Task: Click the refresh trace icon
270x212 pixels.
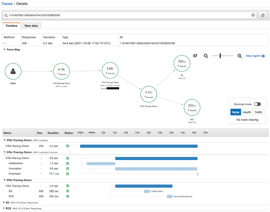Action: [x=262, y=15]
